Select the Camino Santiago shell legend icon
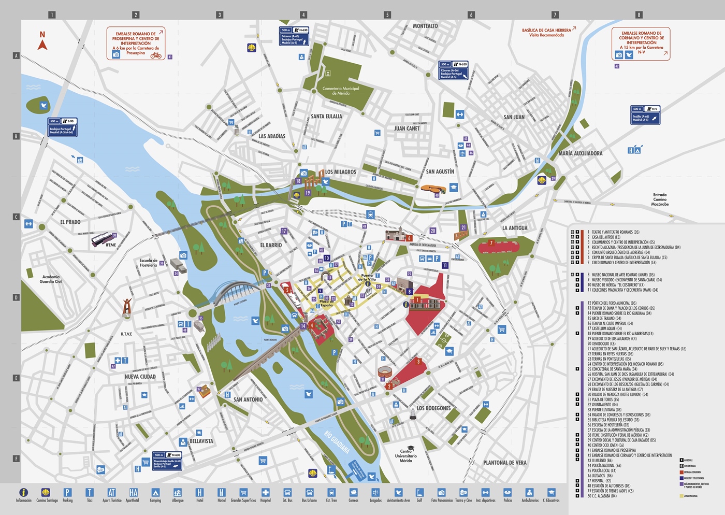 pos(46,492)
